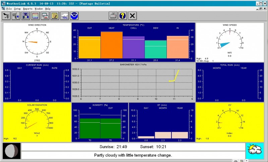Image resolution: width=268 pixels, height=162 pixels.
Task: Click the 25.0 dew point value
Action: pyautogui.click(x=155, y=60)
